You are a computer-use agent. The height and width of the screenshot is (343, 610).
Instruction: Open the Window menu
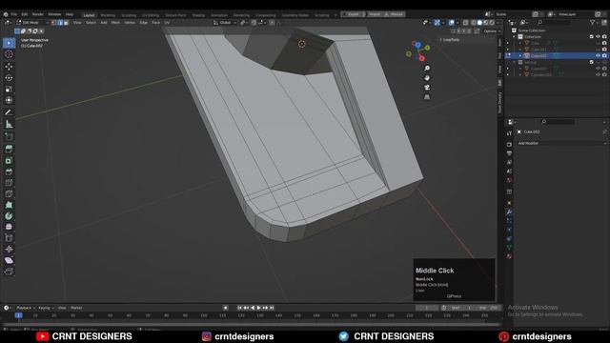[54, 14]
